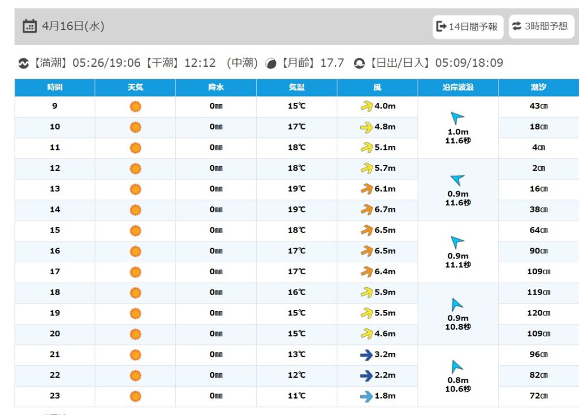This screenshot has height=415, width=579.
Task: Click the sunrise icon before 日出/日入
Action: pos(359,63)
